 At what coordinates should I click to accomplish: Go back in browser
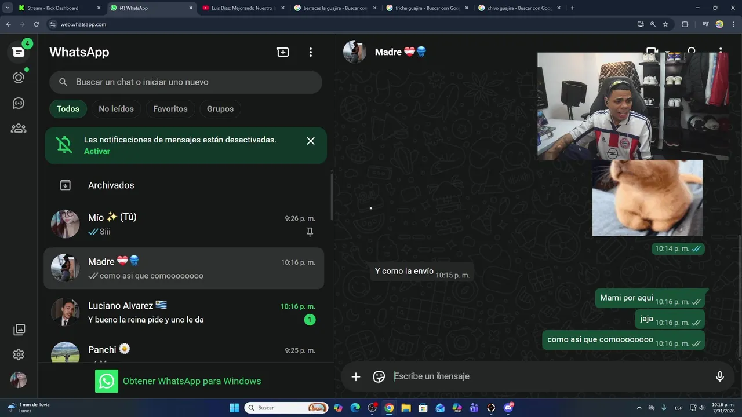coord(8,24)
